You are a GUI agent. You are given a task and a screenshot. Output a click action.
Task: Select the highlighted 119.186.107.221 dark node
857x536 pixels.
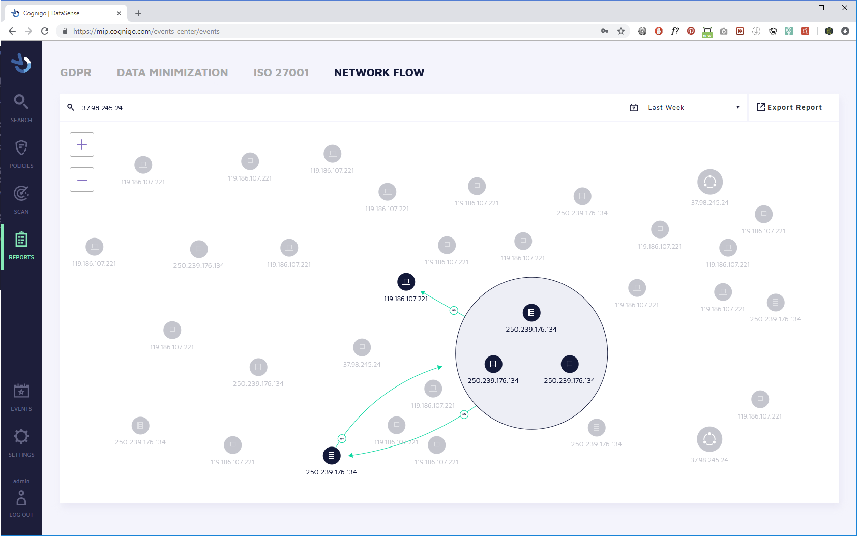click(406, 281)
